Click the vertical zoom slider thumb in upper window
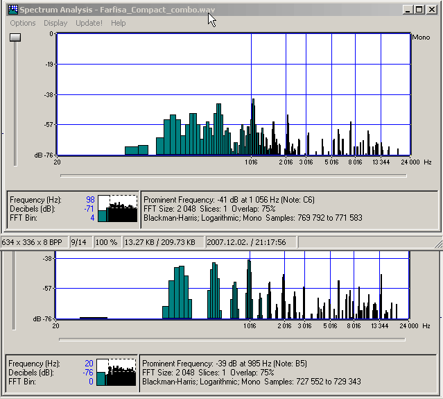Viewport: 443px width, 399px height. coord(15,37)
